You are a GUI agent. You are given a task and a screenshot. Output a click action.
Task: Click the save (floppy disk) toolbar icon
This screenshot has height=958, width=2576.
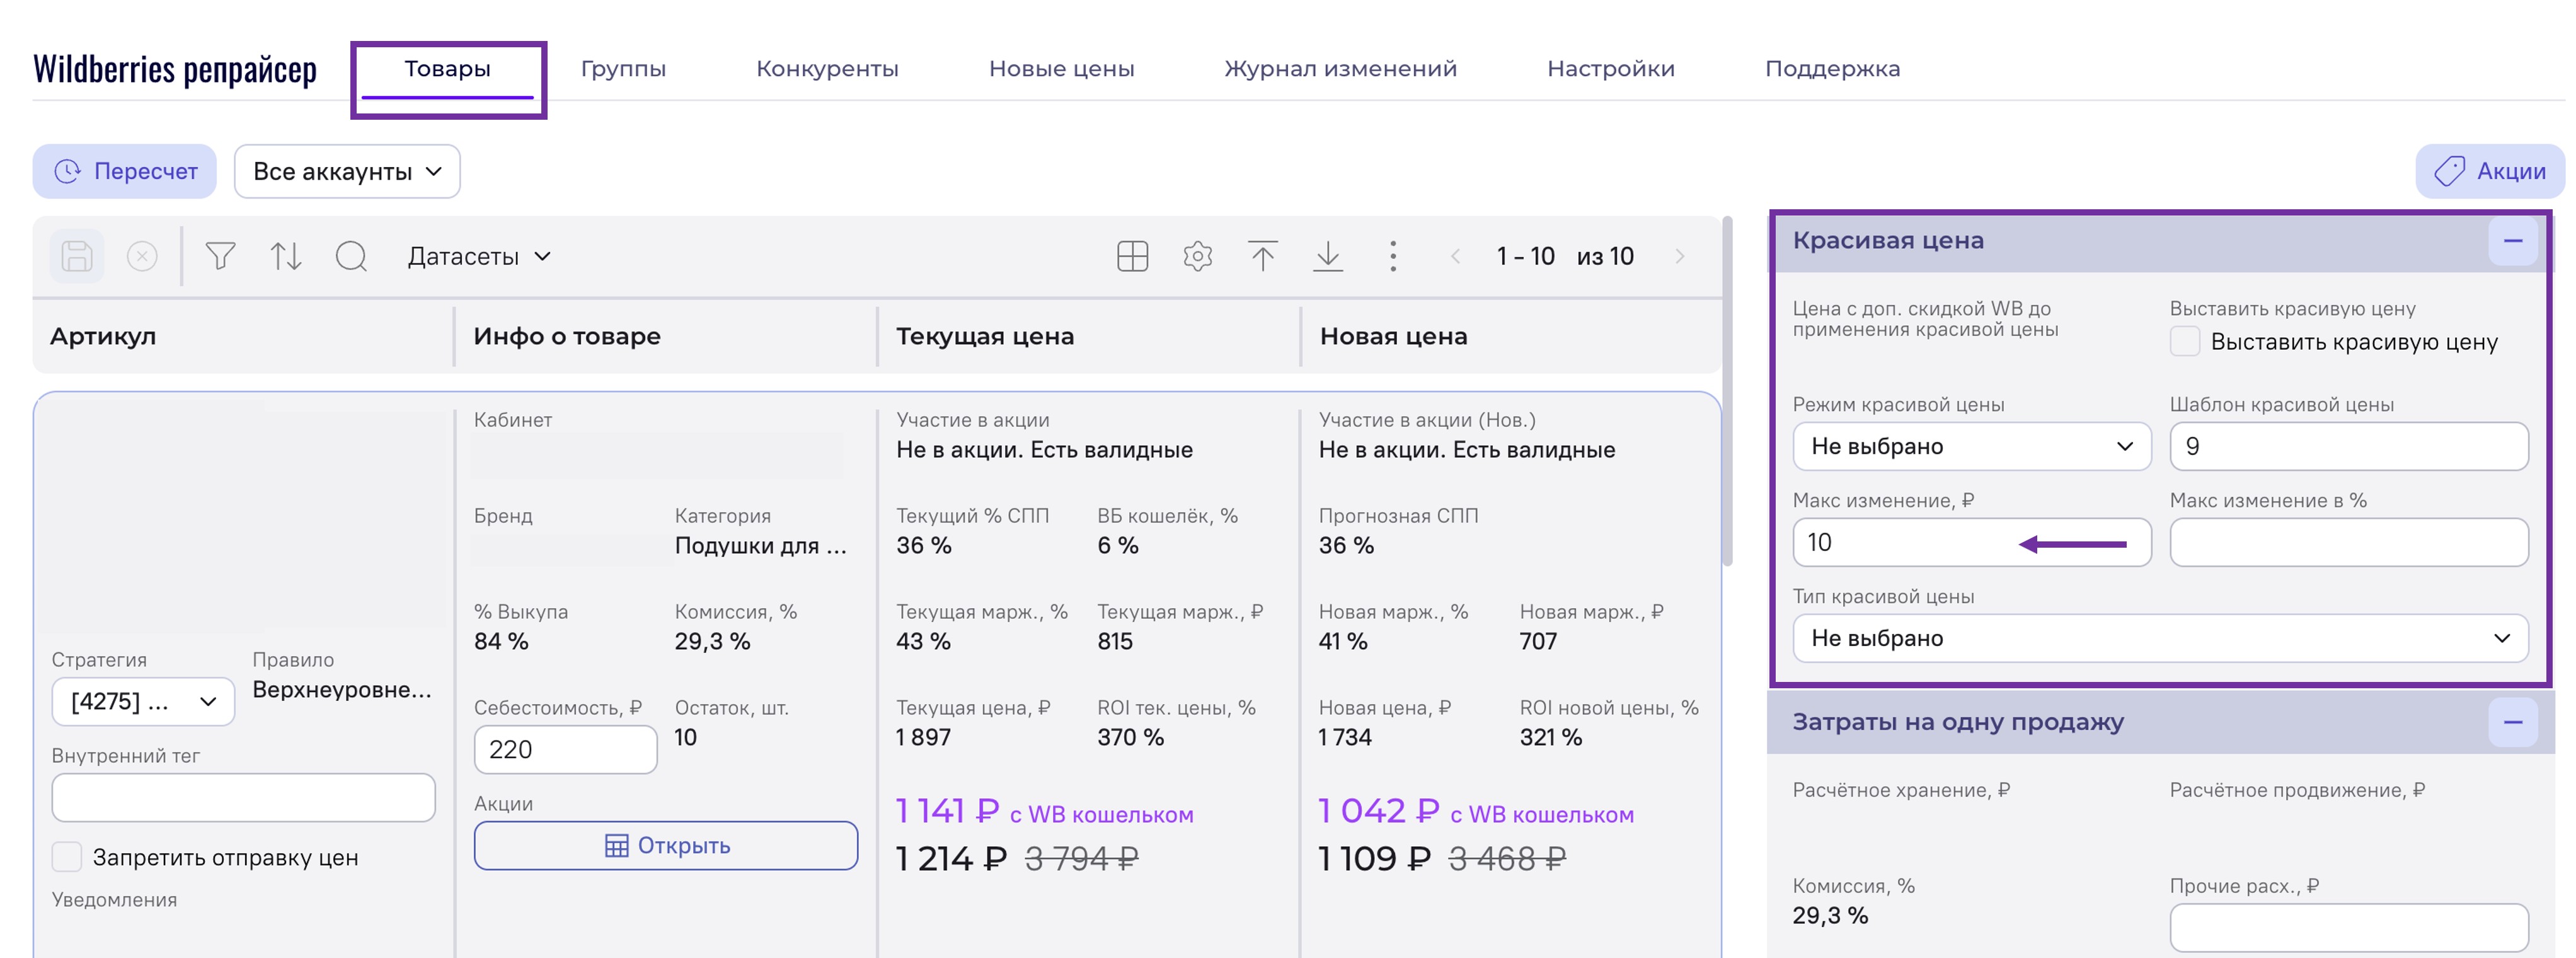point(77,256)
